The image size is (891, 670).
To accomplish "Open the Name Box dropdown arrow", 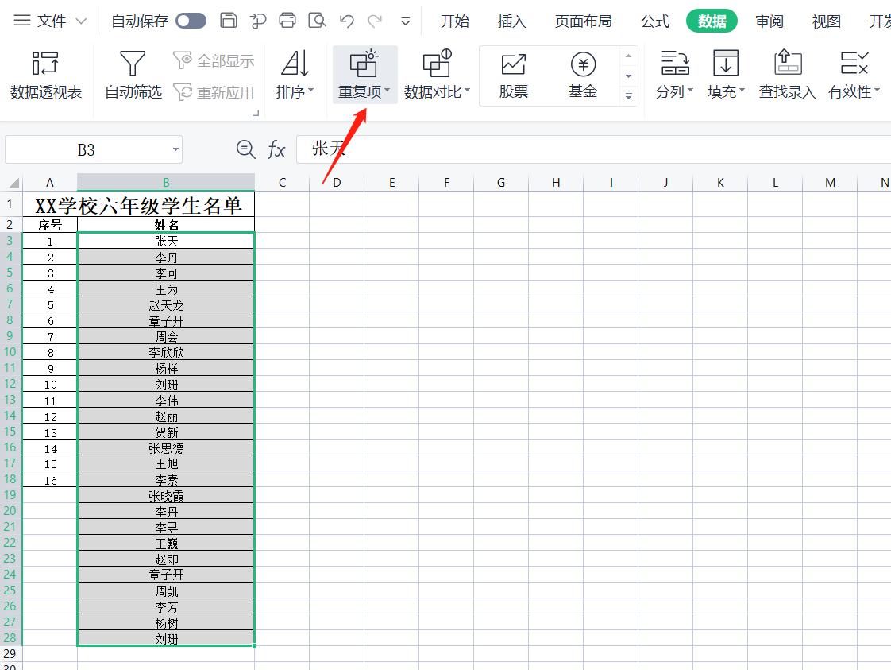I will click(x=176, y=149).
